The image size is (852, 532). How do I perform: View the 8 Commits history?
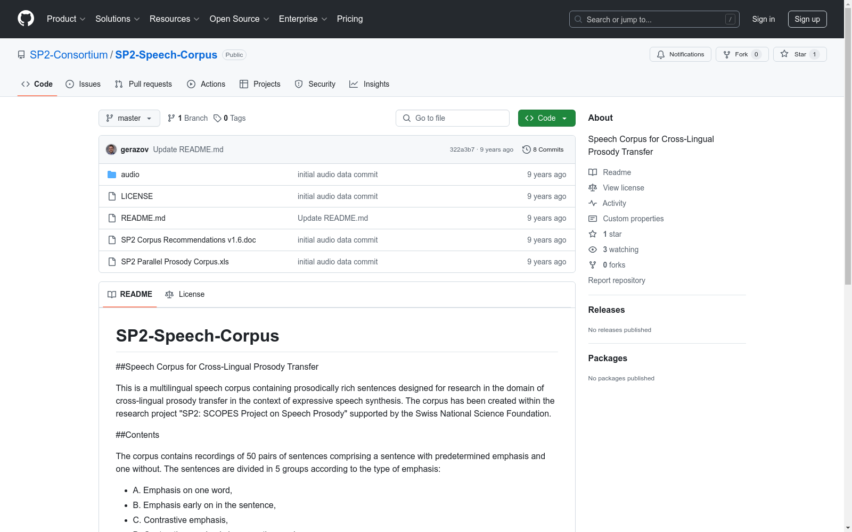(x=543, y=149)
